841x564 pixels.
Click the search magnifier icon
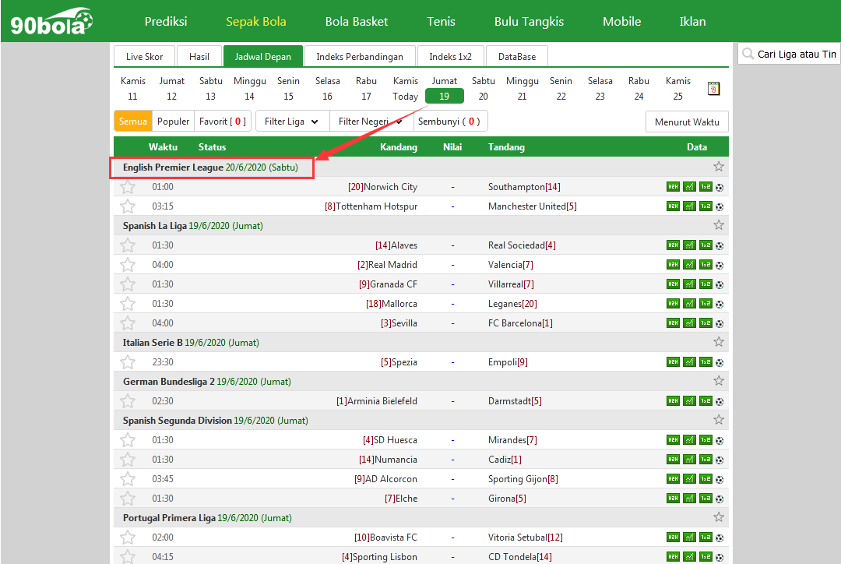tap(748, 54)
